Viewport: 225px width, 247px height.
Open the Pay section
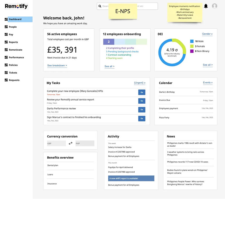[x=11, y=34]
